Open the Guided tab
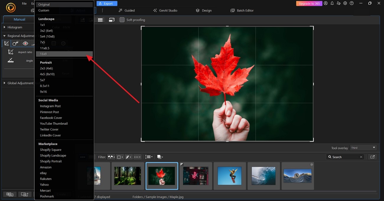Image resolution: width=384 pixels, height=201 pixels. click(127, 10)
